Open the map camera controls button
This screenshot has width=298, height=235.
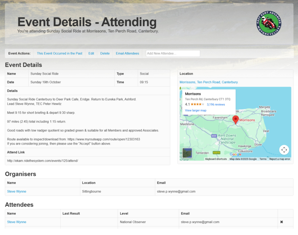284,150
